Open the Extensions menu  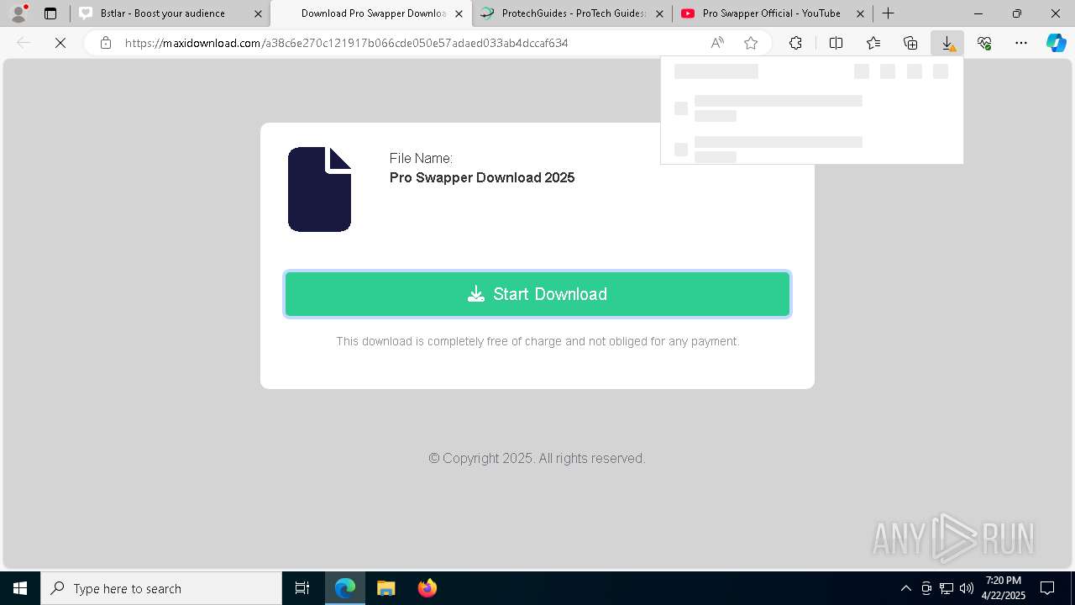click(795, 43)
